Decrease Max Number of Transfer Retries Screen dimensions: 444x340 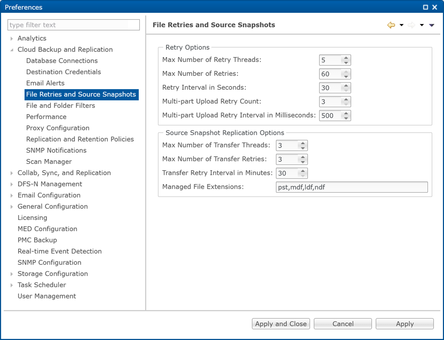[x=303, y=162]
